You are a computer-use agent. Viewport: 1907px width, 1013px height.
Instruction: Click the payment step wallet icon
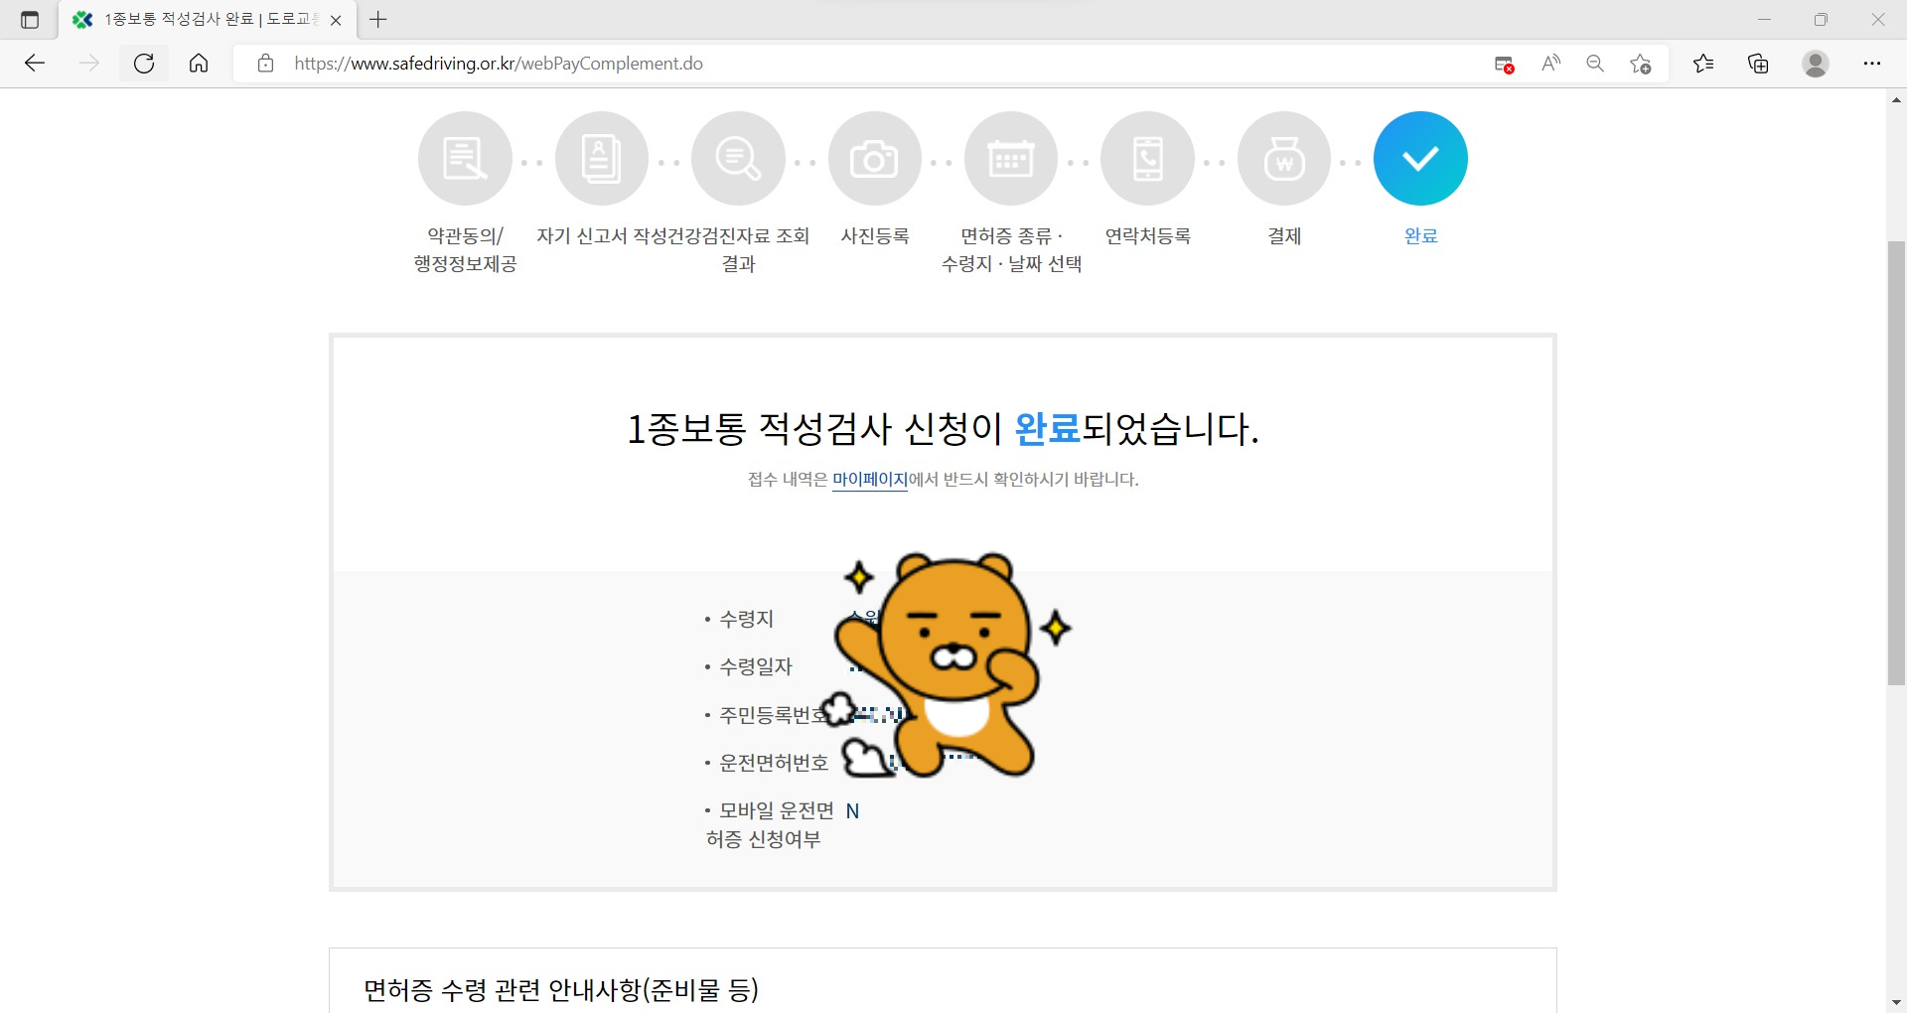coord(1284,159)
